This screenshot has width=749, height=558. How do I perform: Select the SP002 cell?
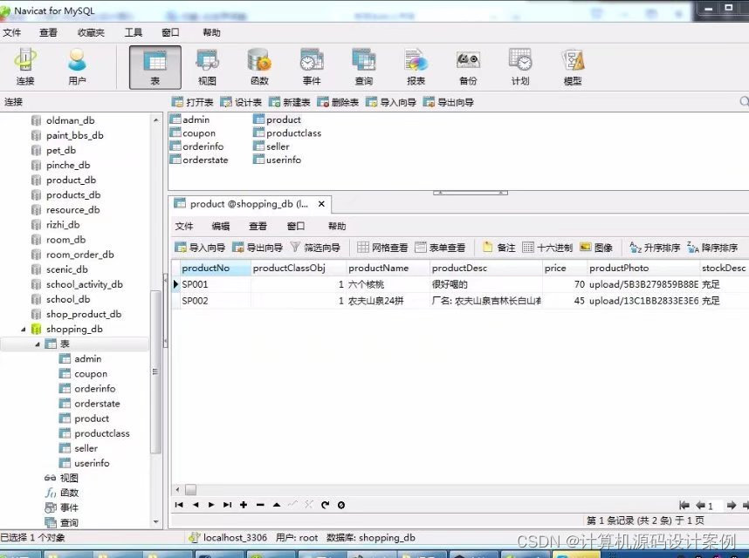pos(215,301)
